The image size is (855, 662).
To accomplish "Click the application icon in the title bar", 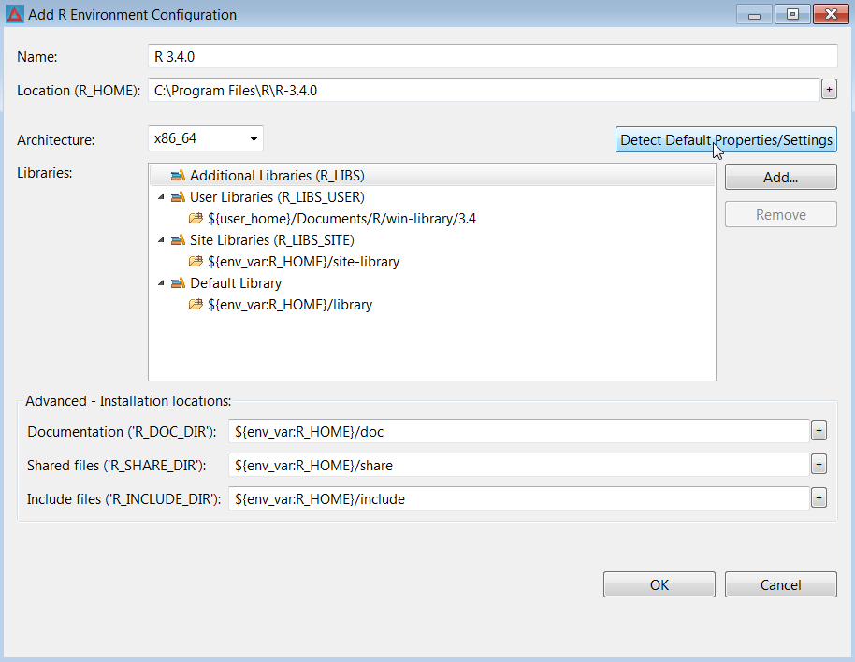I will click(x=15, y=14).
